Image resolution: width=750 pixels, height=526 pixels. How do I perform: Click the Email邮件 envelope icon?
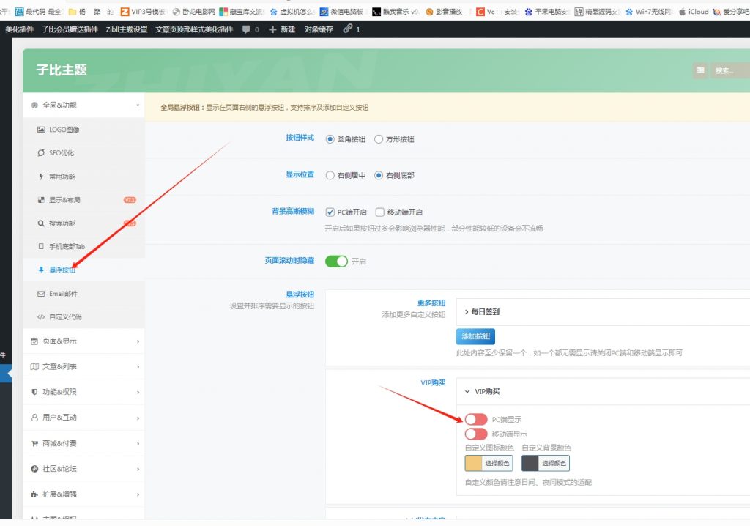(41, 294)
